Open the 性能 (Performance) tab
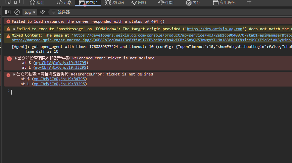Image resolution: width=292 pixels, height=163 pixels. [x=165, y=3]
